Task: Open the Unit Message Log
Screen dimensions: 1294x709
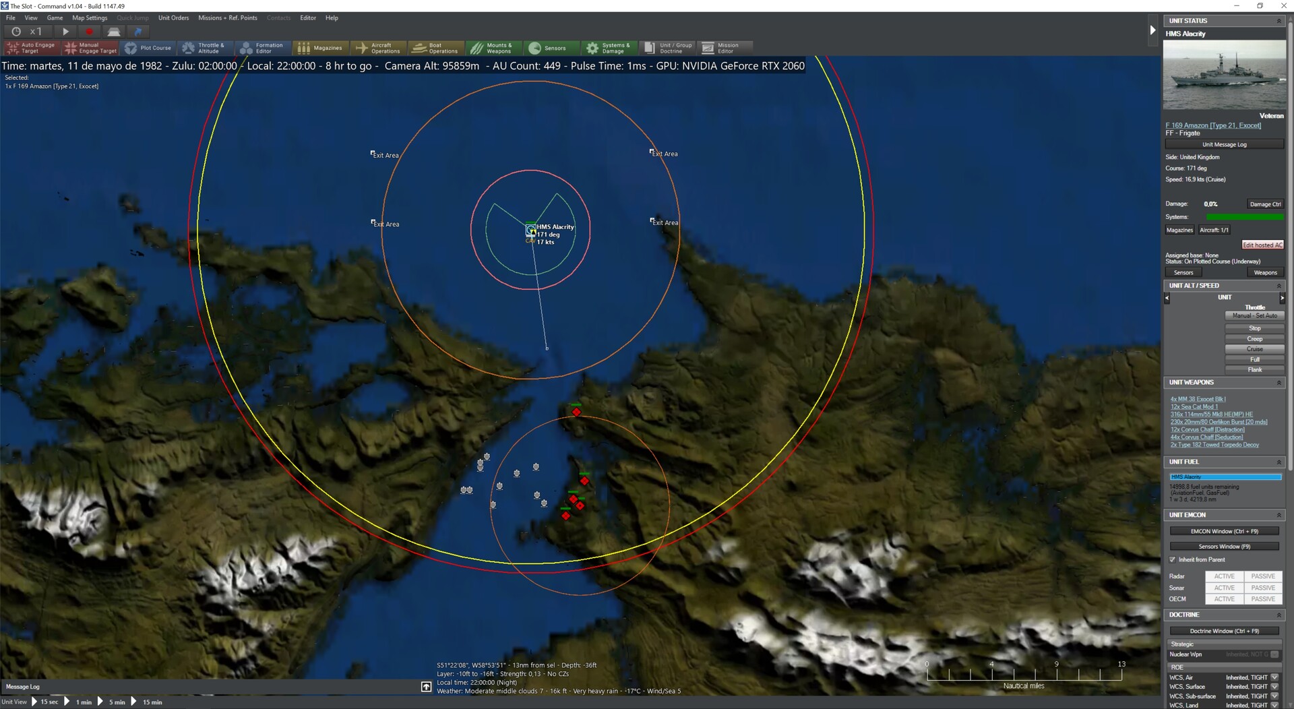Action: click(x=1224, y=144)
